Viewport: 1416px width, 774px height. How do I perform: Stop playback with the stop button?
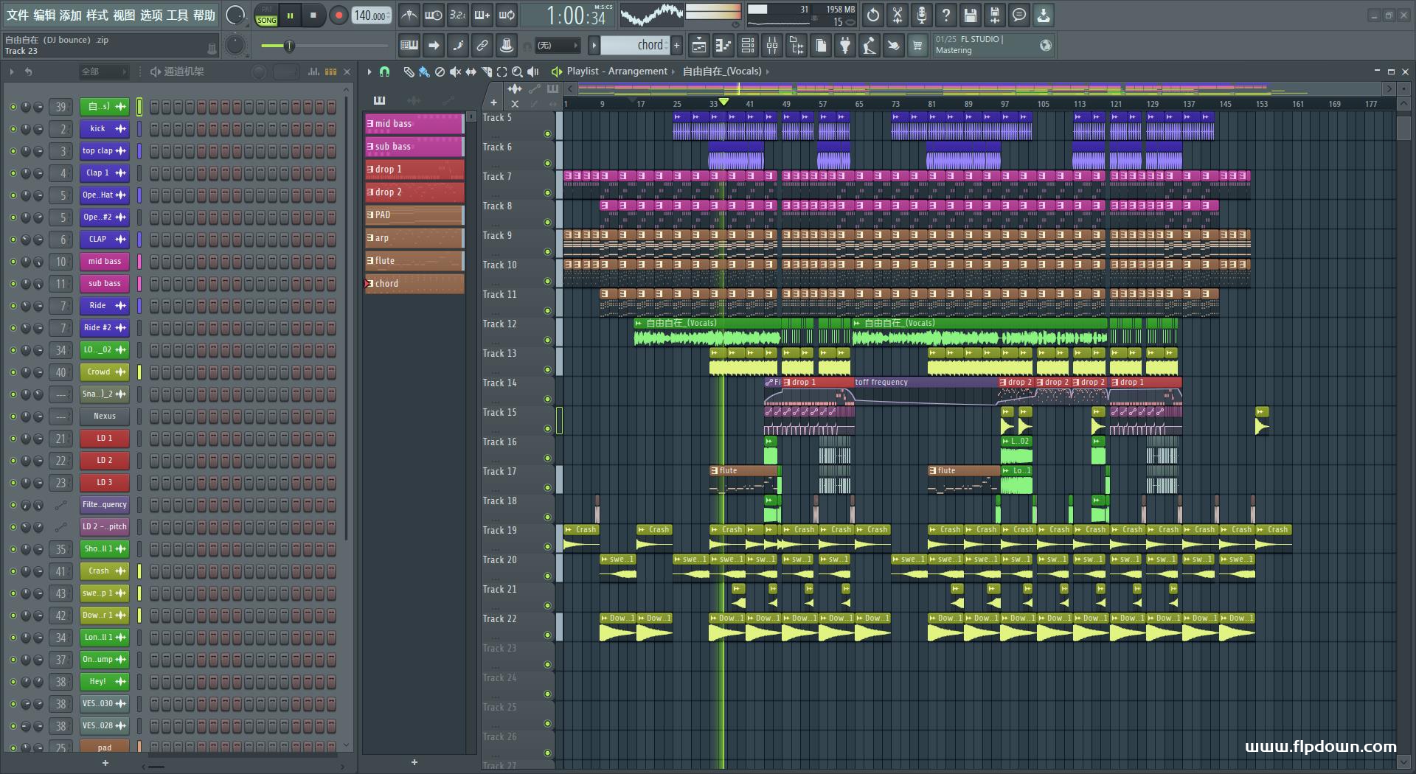pyautogui.click(x=313, y=15)
